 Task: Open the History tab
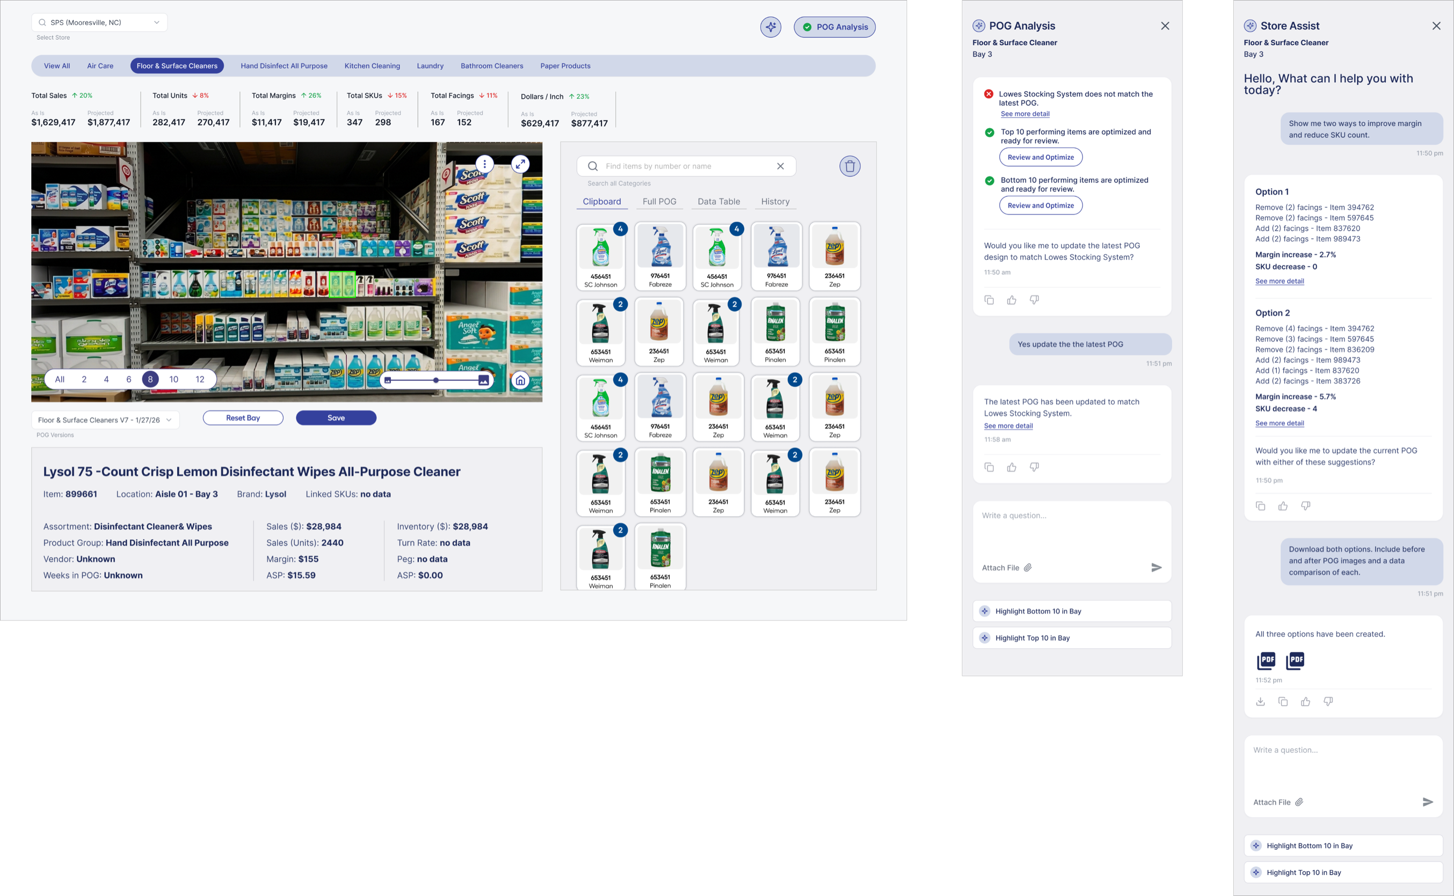click(x=775, y=202)
